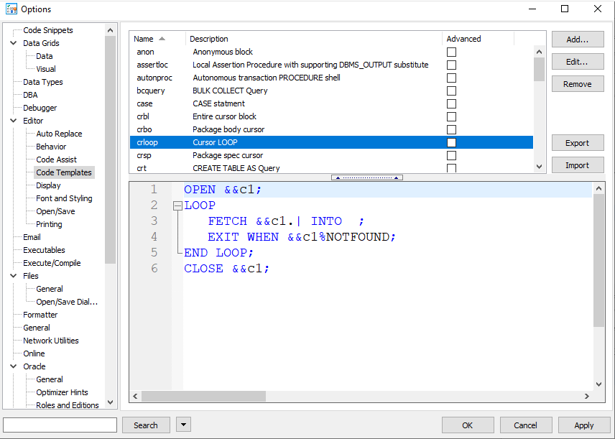Click the Edit... button

[578, 62]
